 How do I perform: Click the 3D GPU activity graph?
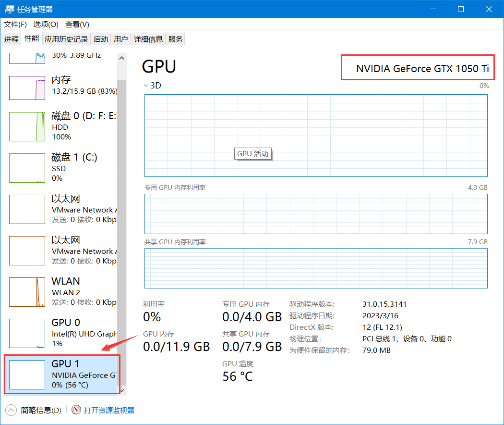pyautogui.click(x=316, y=136)
